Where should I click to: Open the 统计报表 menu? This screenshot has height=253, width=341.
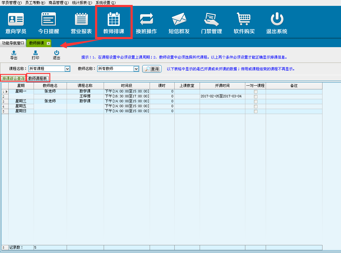pos(82,2)
